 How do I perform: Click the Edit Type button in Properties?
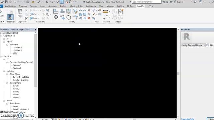click(210, 45)
